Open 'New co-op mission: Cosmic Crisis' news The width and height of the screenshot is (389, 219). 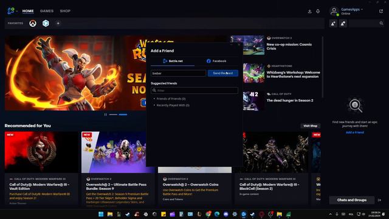(289, 46)
